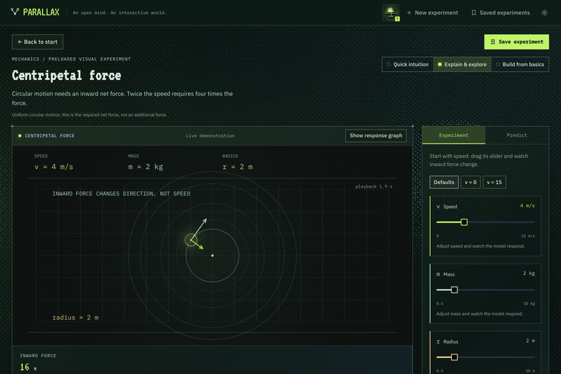Viewport: 561px width, 374px height.
Task: Click the Radius slider handle
Action: pyautogui.click(x=454, y=357)
